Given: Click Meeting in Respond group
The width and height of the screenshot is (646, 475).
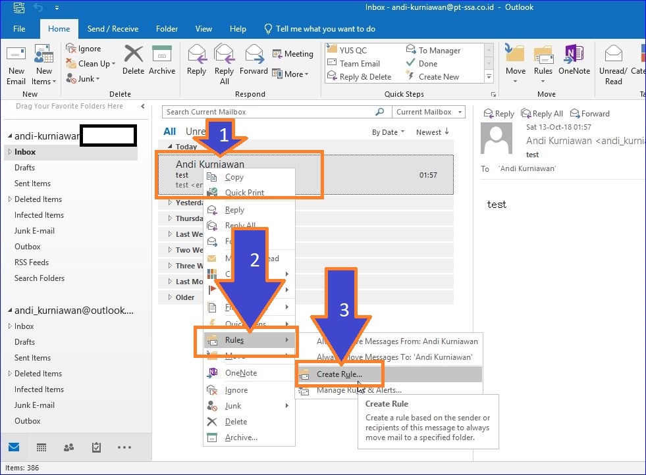Looking at the screenshot, I should 293,54.
